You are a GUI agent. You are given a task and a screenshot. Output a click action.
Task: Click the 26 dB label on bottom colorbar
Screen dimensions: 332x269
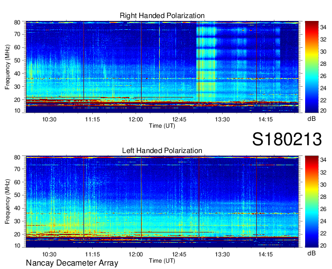(x=323, y=209)
